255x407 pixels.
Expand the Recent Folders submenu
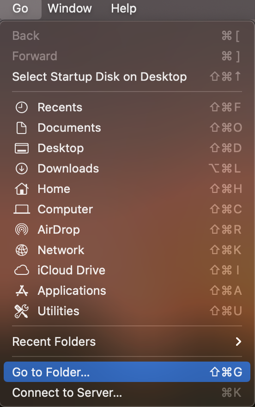coord(127,342)
